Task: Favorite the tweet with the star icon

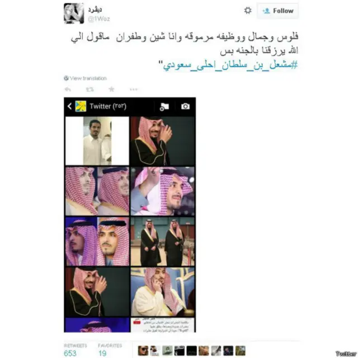Action: (111, 89)
